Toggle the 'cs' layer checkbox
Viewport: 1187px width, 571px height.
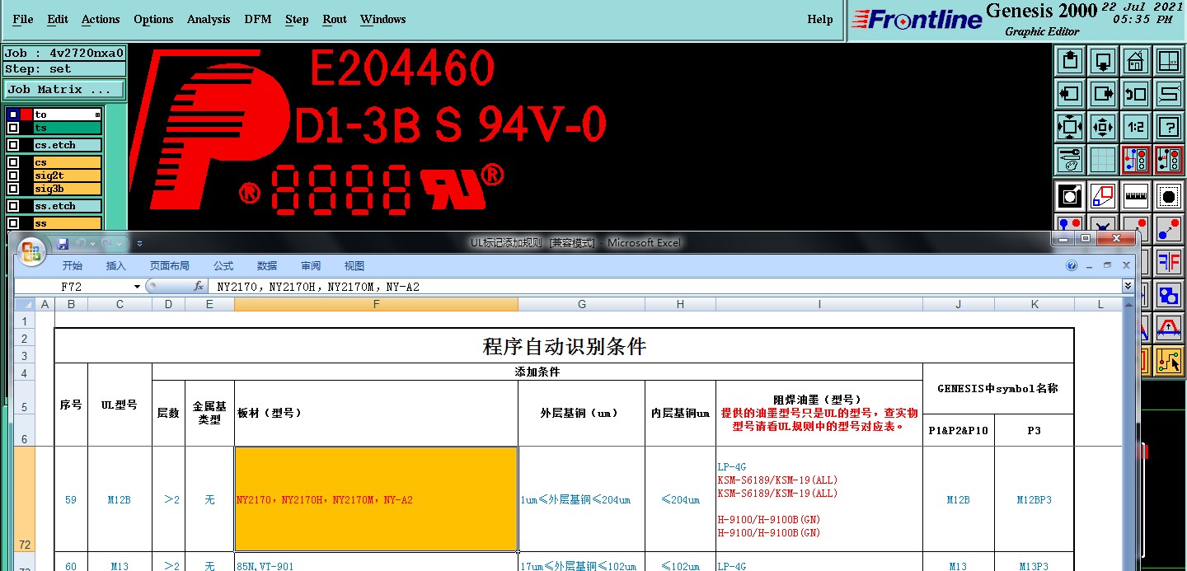click(x=12, y=162)
